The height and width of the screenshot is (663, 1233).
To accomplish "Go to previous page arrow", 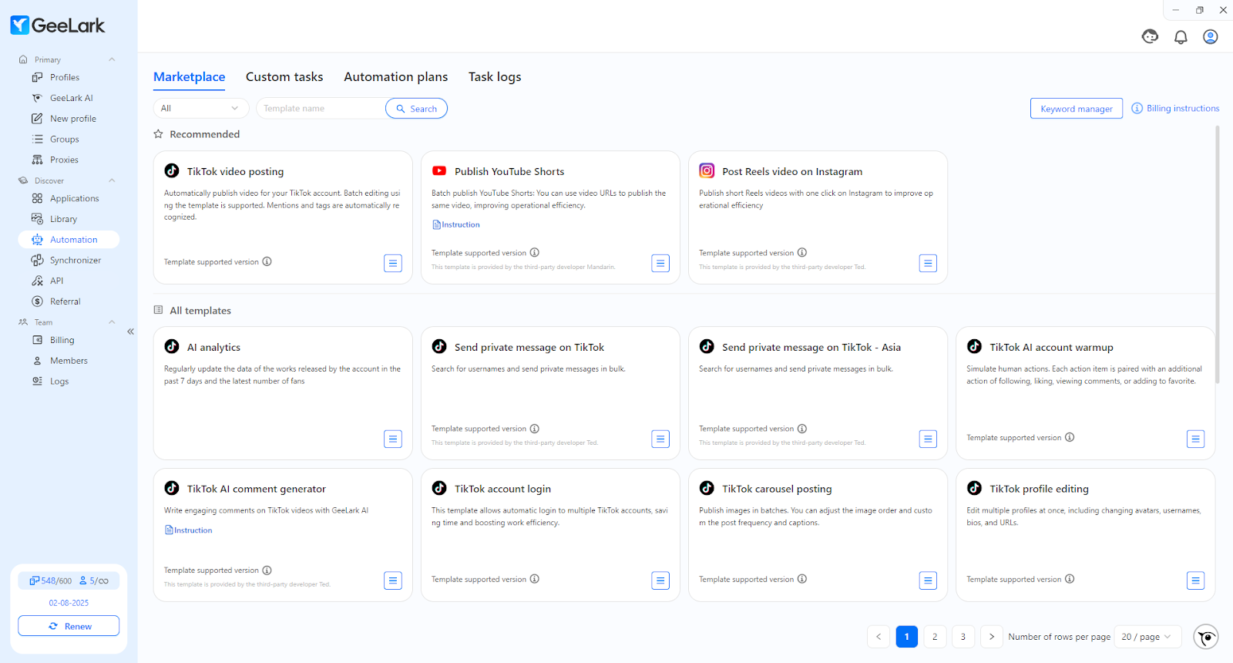I will pos(879,637).
